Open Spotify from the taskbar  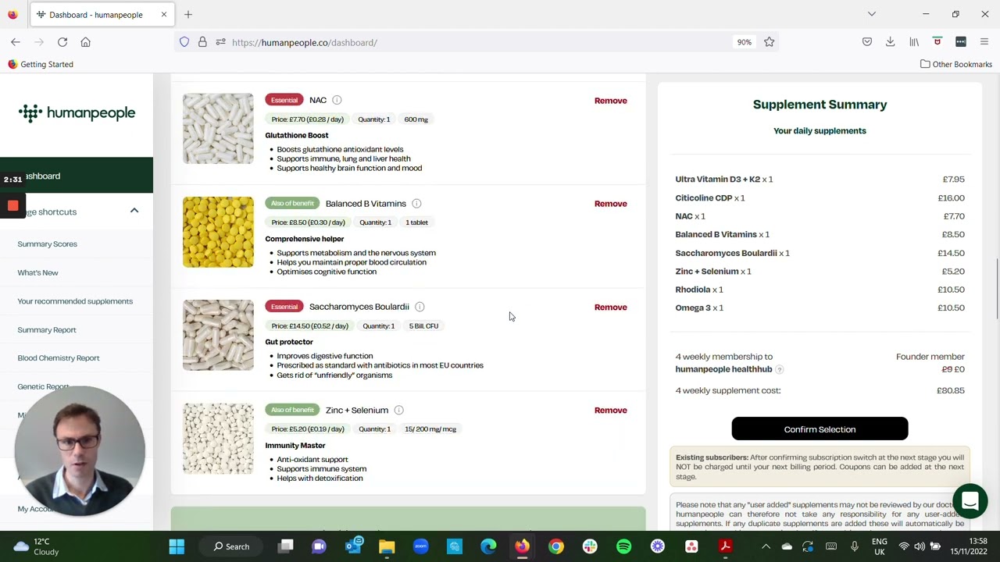(623, 546)
